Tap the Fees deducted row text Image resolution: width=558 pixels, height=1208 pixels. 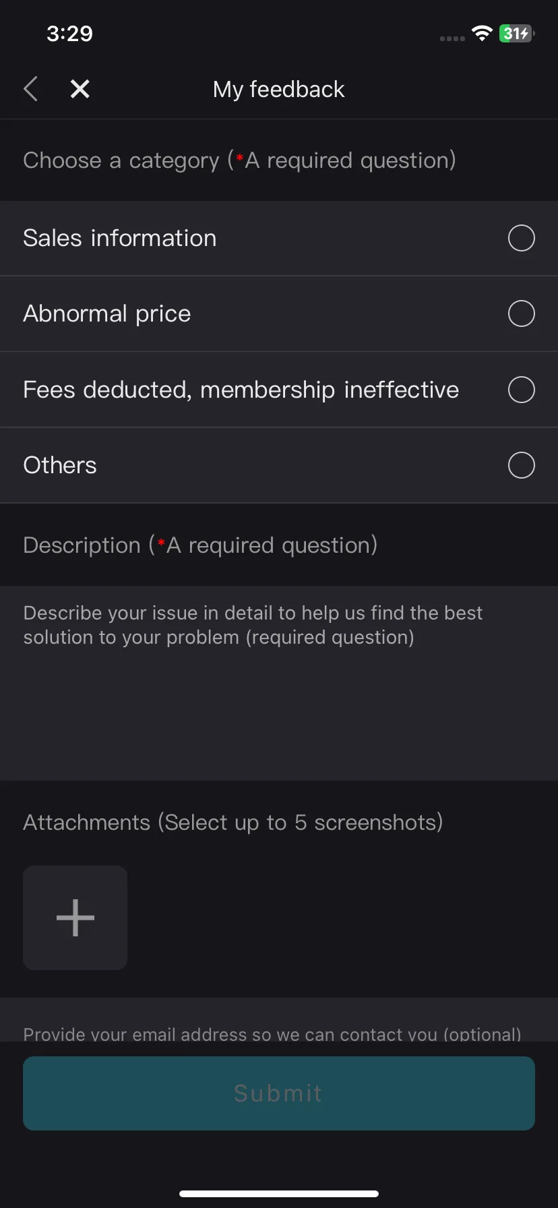(241, 390)
